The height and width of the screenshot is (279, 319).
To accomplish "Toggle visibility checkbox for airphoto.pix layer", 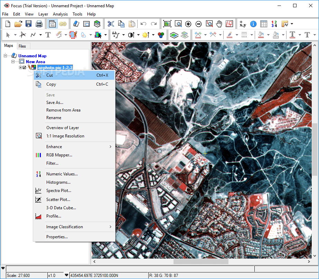I will pos(24,68).
